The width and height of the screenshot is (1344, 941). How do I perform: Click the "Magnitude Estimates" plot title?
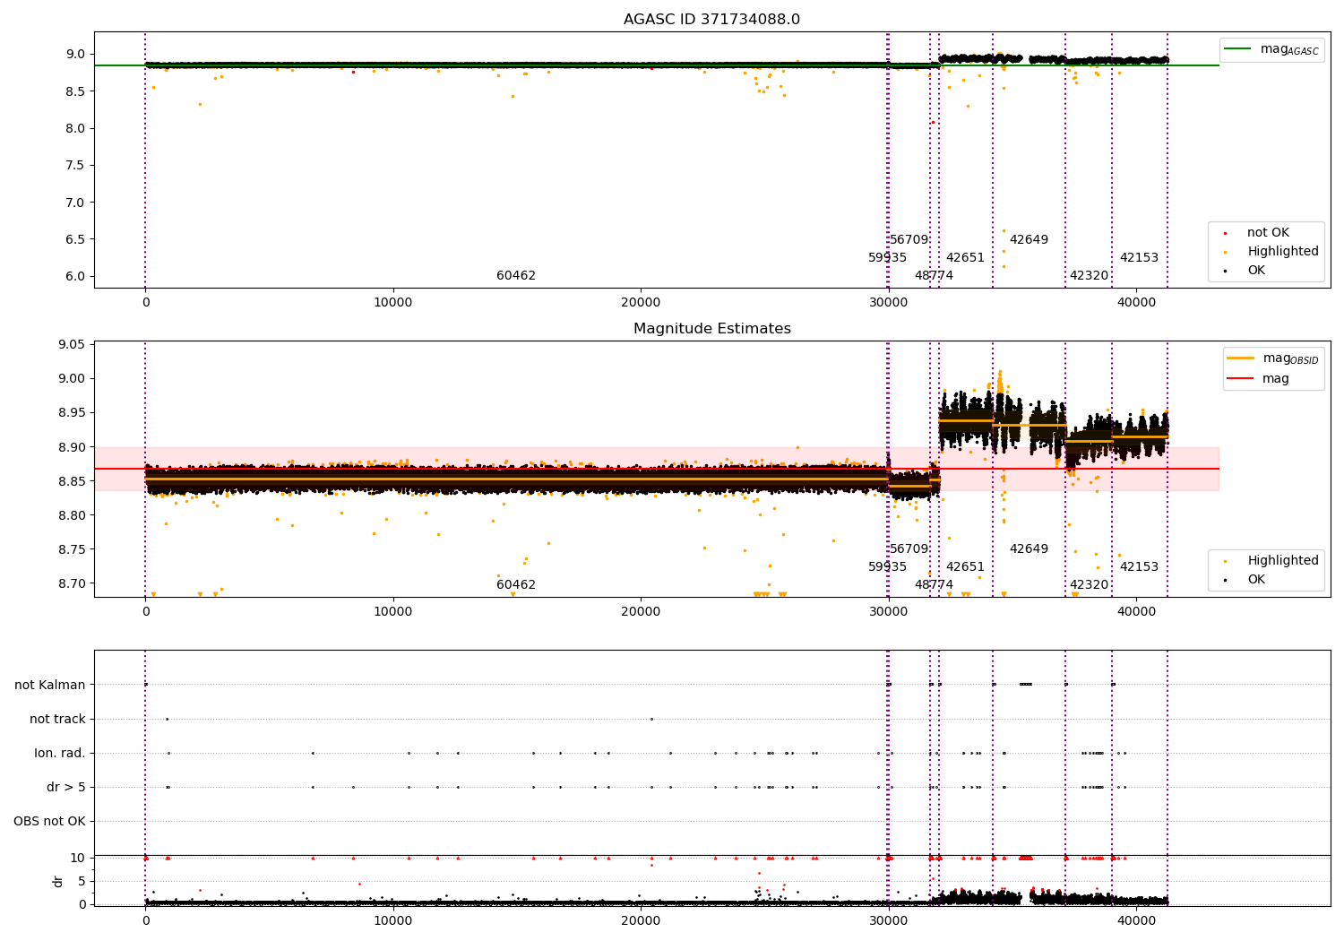[x=711, y=329]
